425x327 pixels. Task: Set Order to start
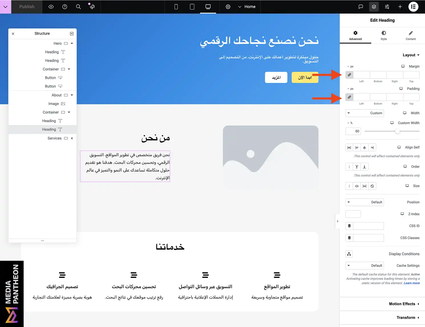[x=357, y=167]
